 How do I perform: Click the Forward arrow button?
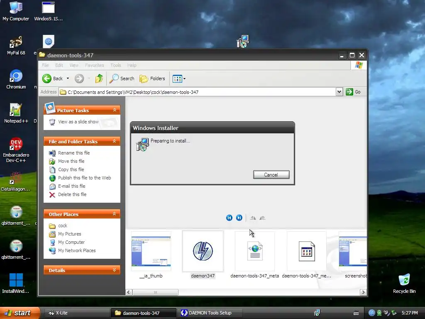(79, 79)
